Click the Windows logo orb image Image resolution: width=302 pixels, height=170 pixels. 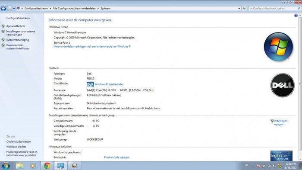pos(278,47)
